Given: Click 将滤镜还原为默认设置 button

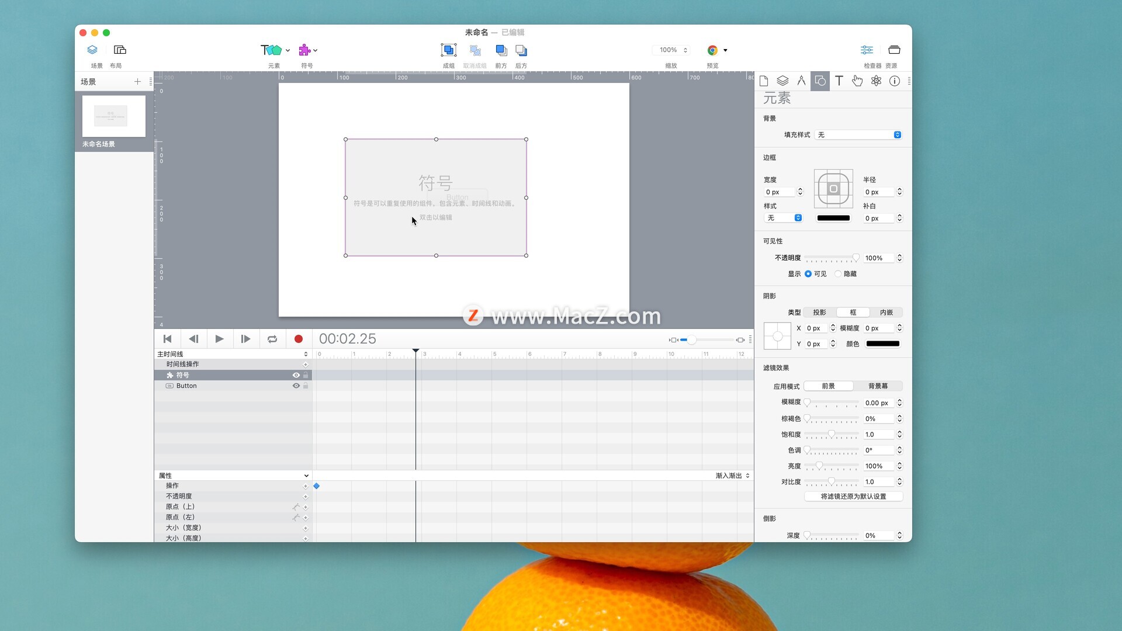Looking at the screenshot, I should [x=853, y=497].
